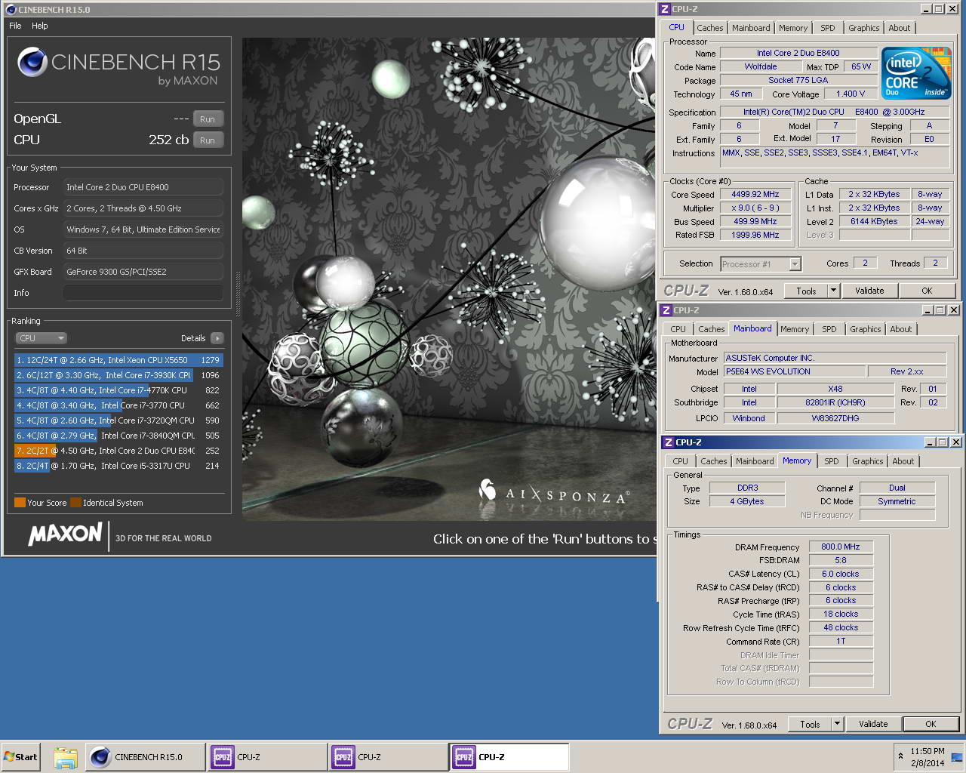Click Tools button in top CPU-Z window

pos(806,291)
